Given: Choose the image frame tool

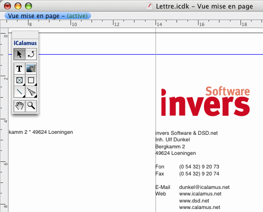Looking at the screenshot, I should point(31,69).
